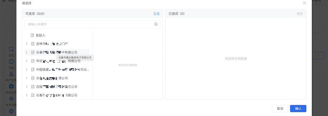Click the 系统任务 gear icon in background
Screen dimensions: 328x116
click(x=11, y=86)
